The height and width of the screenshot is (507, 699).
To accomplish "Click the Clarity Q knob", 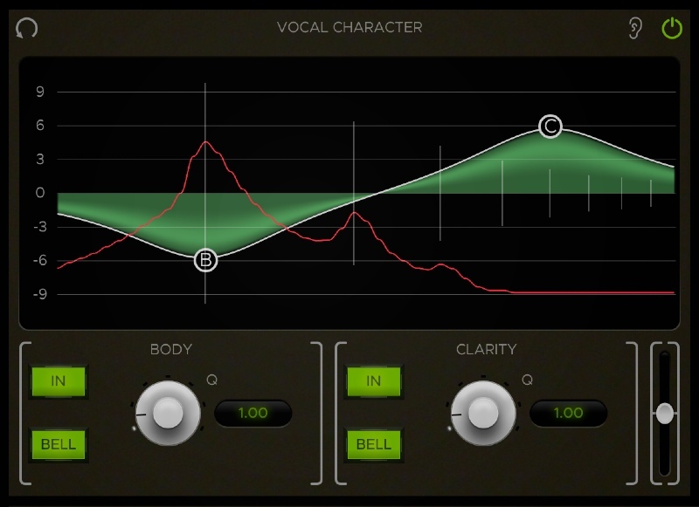I will coord(483,413).
